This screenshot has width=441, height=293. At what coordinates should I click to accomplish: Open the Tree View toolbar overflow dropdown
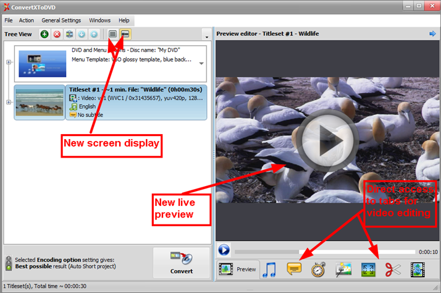tap(207, 35)
